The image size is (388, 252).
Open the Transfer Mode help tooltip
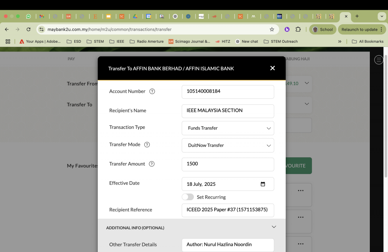[x=147, y=145]
